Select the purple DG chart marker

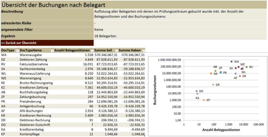click(x=197, y=91)
